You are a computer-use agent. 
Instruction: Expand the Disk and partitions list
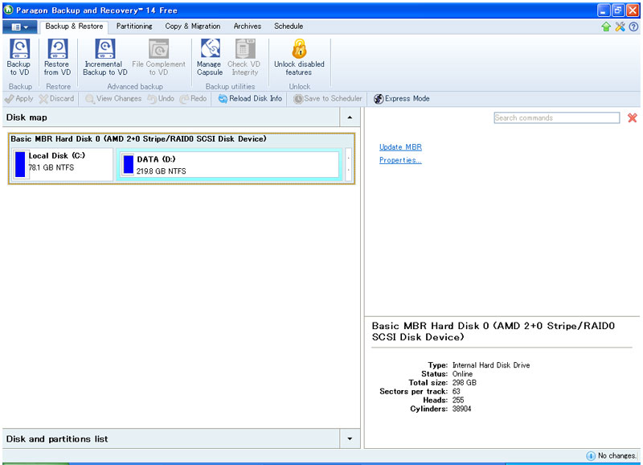(x=350, y=439)
